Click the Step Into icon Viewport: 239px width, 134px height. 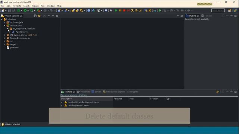point(132,10)
